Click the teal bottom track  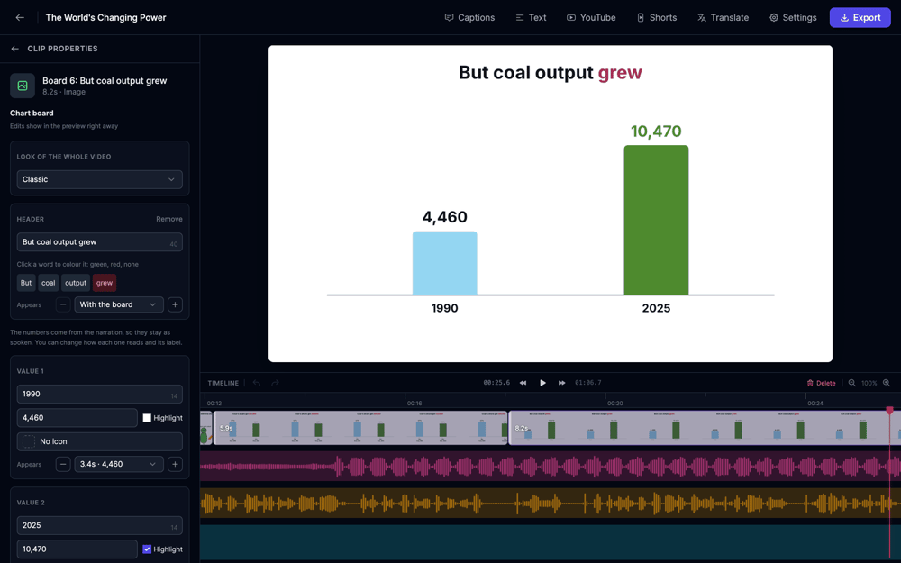pyautogui.click(x=551, y=541)
